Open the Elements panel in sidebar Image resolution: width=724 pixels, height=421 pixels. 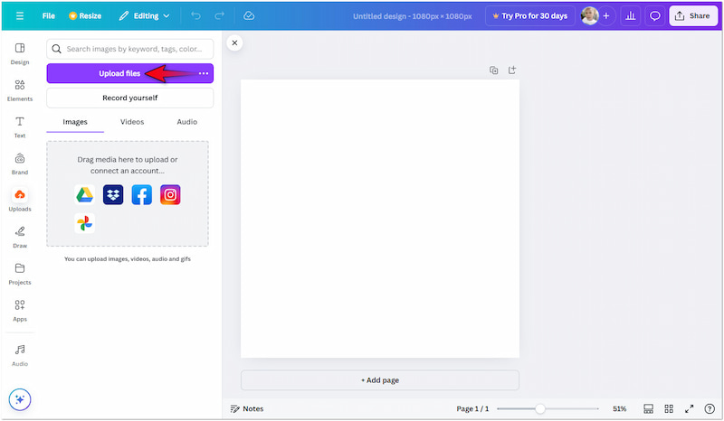pos(20,89)
